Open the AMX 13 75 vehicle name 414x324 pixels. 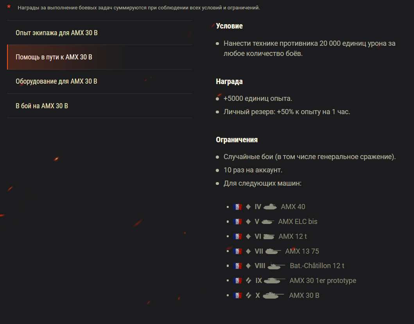(302, 251)
